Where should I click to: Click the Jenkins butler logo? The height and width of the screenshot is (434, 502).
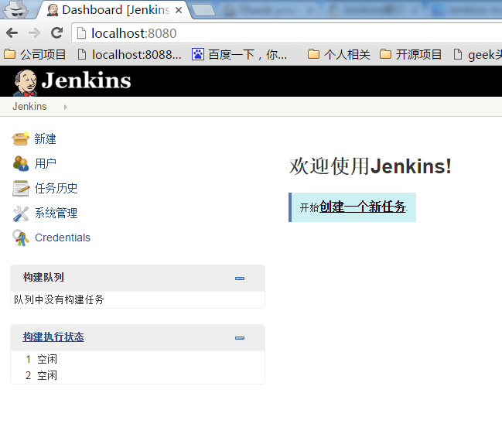point(26,83)
